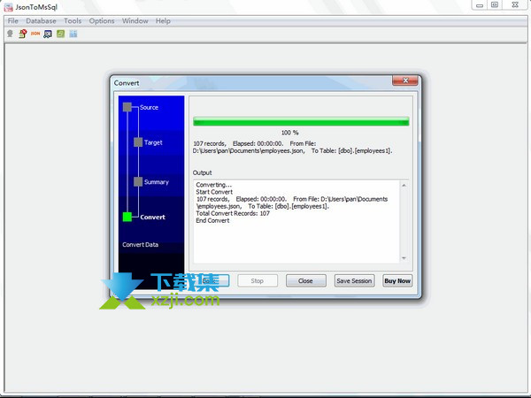Image resolution: width=531 pixels, height=398 pixels.
Task: Click 'Total Convert Records: 107' line
Action: point(233,213)
